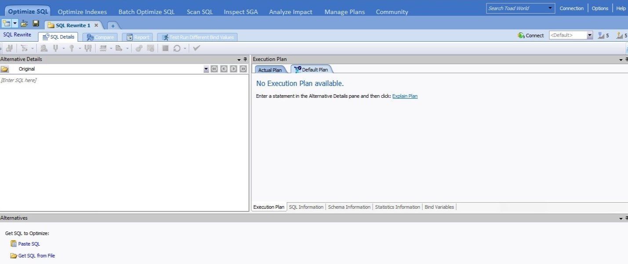628x264 pixels.
Task: Click inside the Enter SQL here editor
Action: (x=124, y=143)
